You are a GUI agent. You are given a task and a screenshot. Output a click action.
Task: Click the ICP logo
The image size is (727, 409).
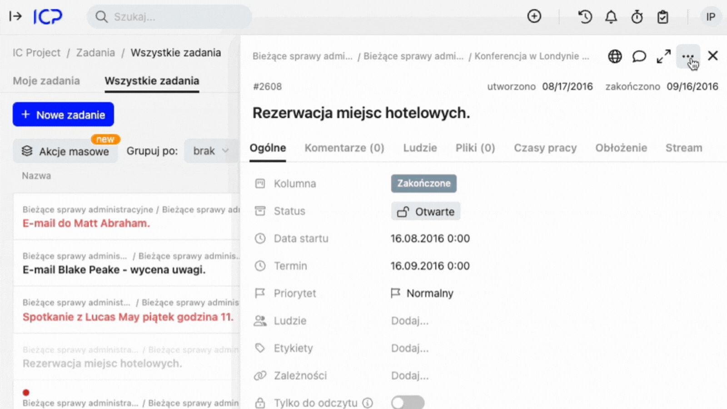coord(48,17)
